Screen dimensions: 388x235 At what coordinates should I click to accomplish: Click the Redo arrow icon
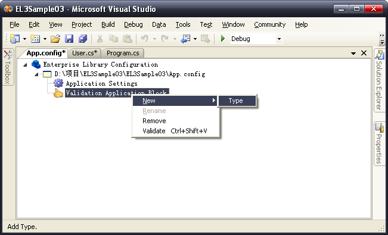point(164,39)
